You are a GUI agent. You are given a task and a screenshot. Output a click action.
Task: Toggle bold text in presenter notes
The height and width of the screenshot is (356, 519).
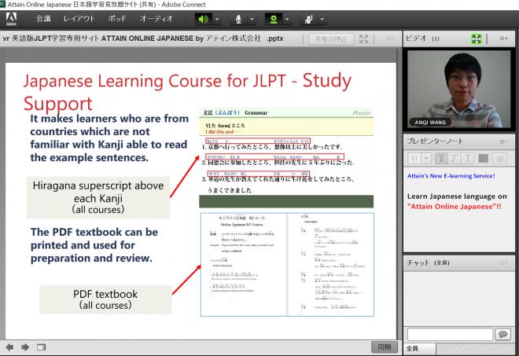441,158
